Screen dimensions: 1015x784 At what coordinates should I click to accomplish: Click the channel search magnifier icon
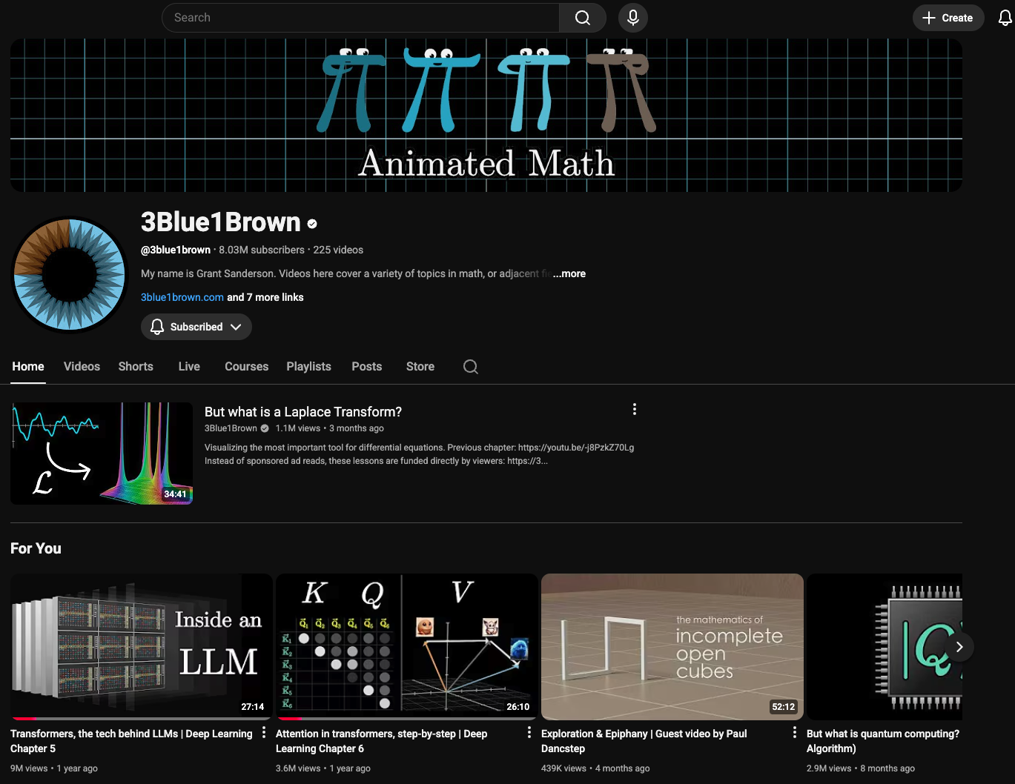click(x=470, y=367)
